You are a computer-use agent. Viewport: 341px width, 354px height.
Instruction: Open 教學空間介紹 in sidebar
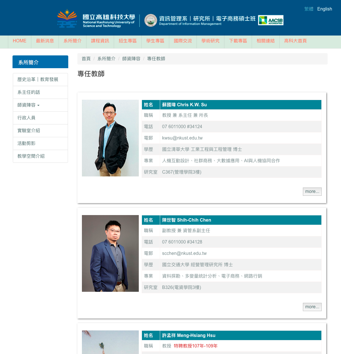tap(40, 156)
